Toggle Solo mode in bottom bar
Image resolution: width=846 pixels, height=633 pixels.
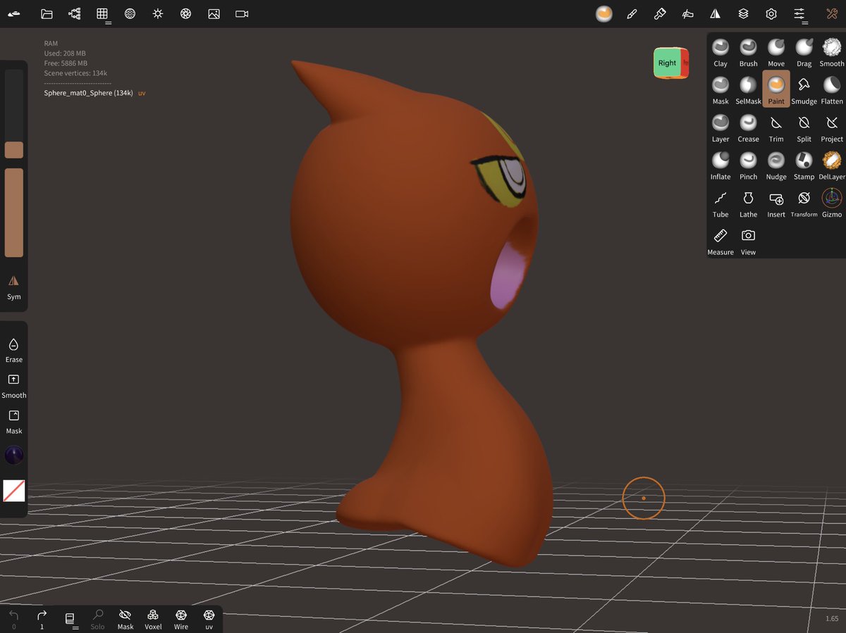point(97,619)
